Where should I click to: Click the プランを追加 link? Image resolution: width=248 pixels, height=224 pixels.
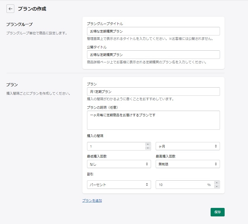pyautogui.click(x=92, y=201)
